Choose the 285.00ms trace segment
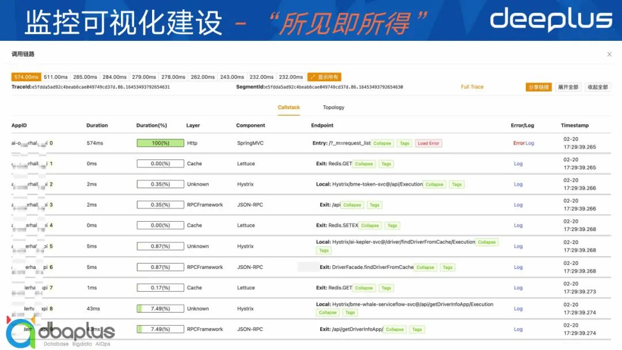The height and width of the screenshot is (350, 622). point(85,77)
